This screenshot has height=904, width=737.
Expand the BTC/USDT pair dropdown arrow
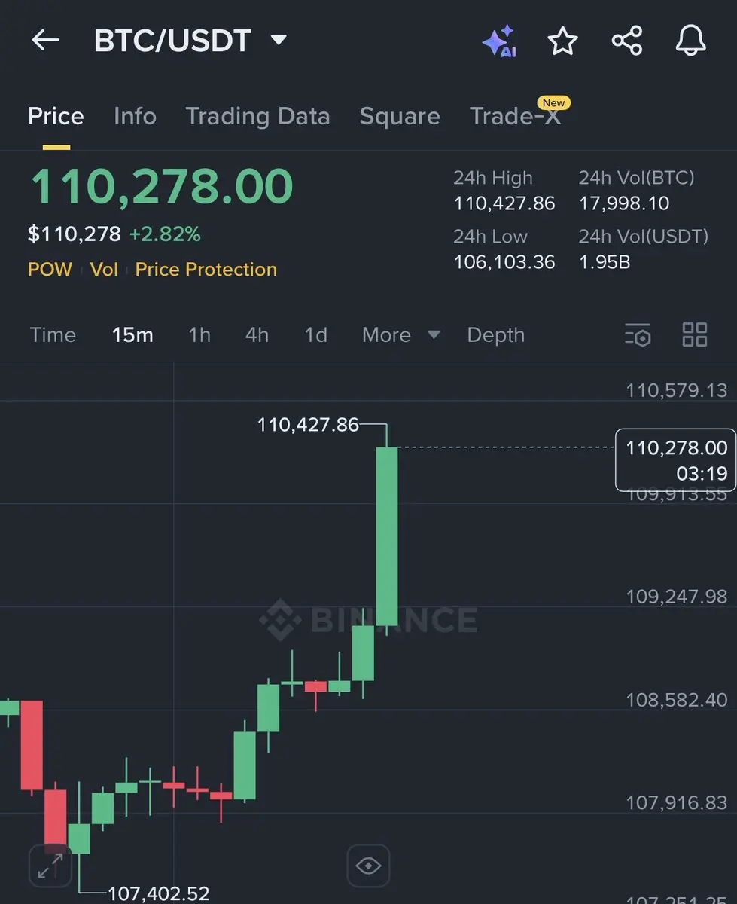click(279, 39)
